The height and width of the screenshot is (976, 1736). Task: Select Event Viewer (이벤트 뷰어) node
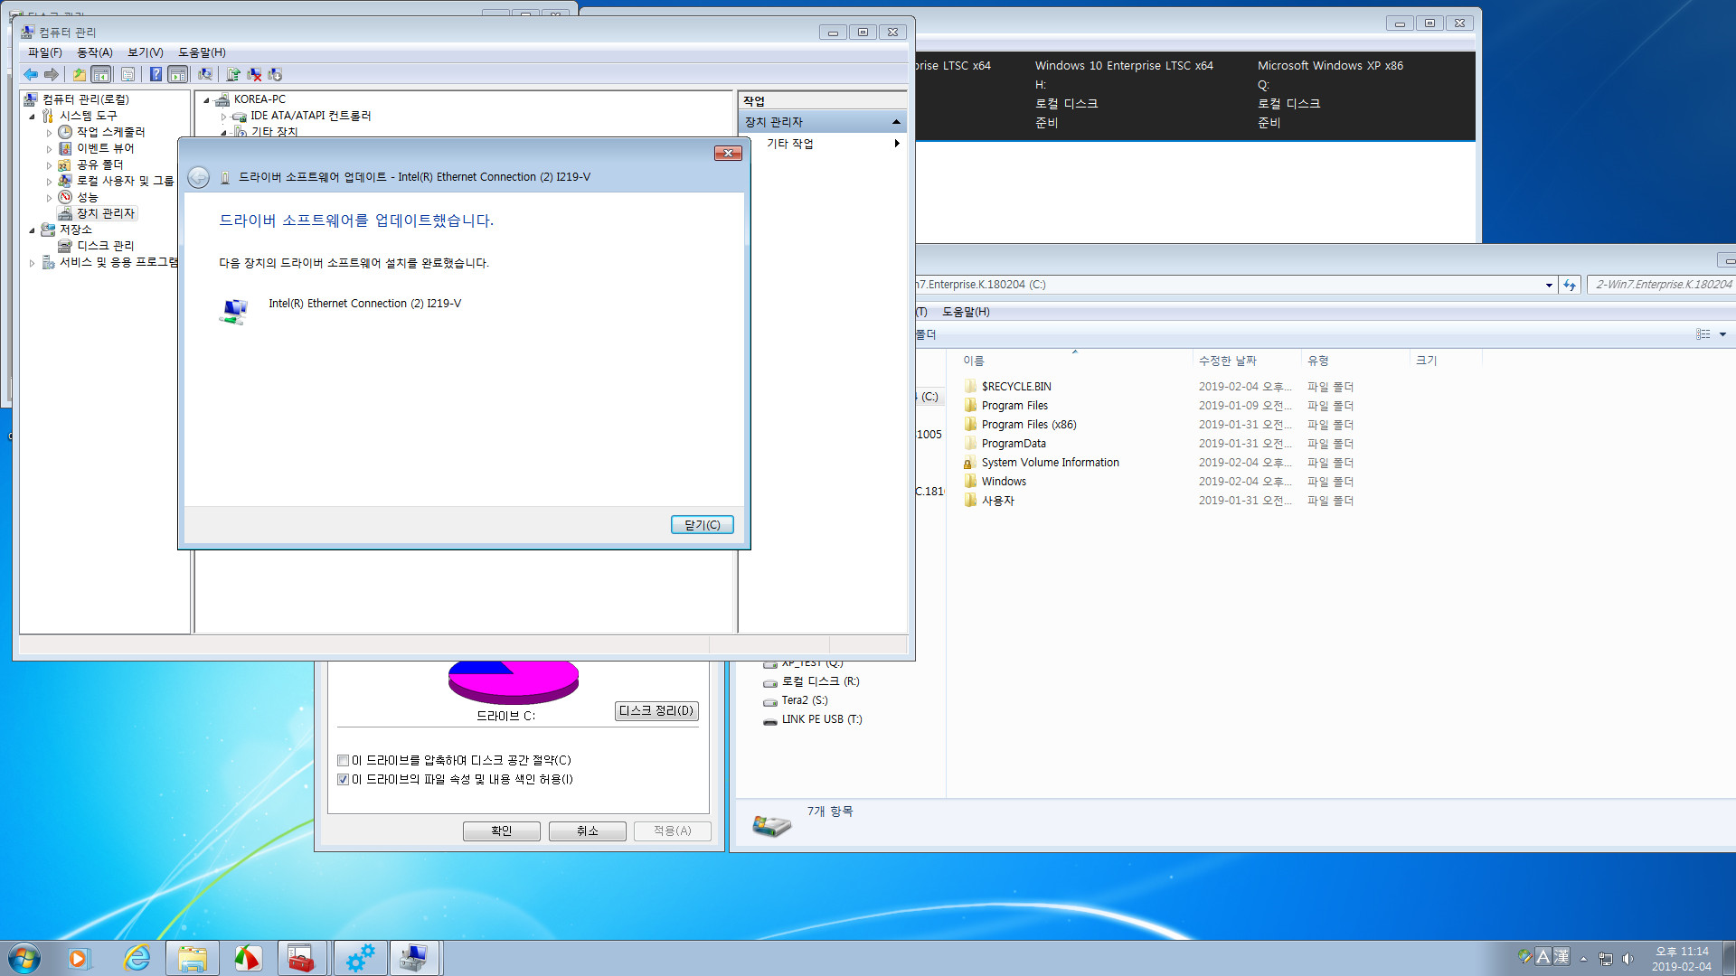click(x=105, y=148)
